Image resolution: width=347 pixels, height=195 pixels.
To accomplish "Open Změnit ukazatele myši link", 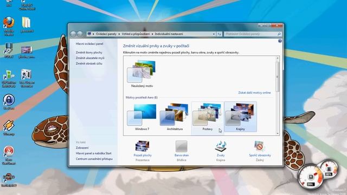I will [x=90, y=58].
